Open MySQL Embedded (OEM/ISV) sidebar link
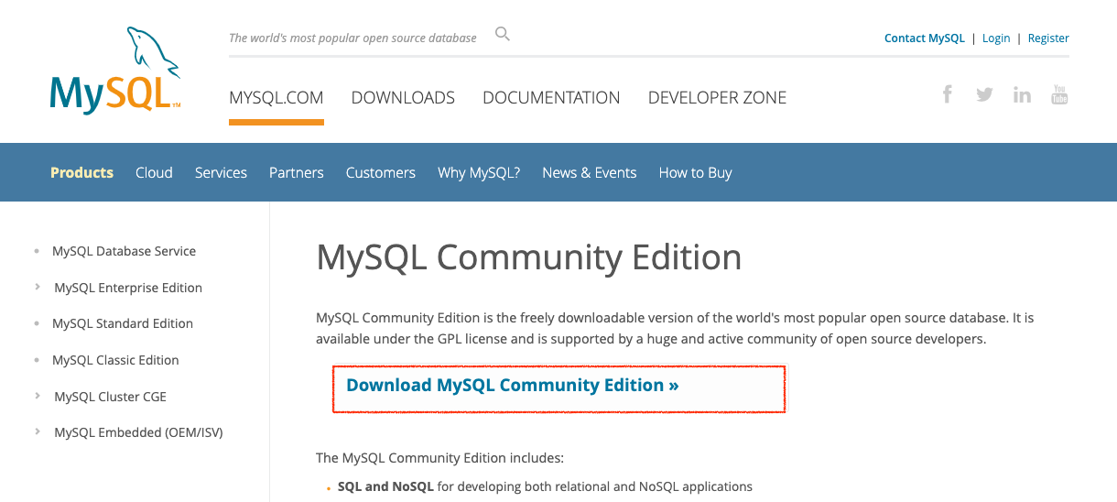 pyautogui.click(x=138, y=432)
